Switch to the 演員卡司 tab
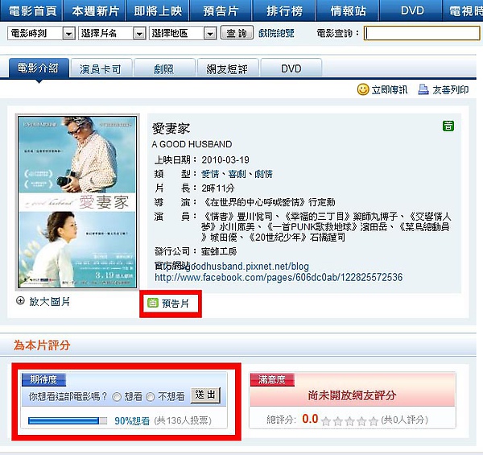This screenshot has height=455, width=483. tap(101, 68)
